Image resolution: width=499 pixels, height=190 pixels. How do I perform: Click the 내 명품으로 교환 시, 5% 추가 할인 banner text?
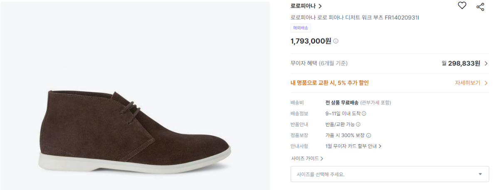tap(329, 83)
